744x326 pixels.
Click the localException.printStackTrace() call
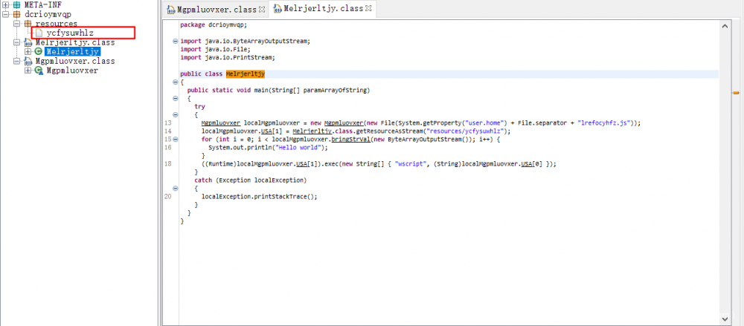tap(259, 196)
